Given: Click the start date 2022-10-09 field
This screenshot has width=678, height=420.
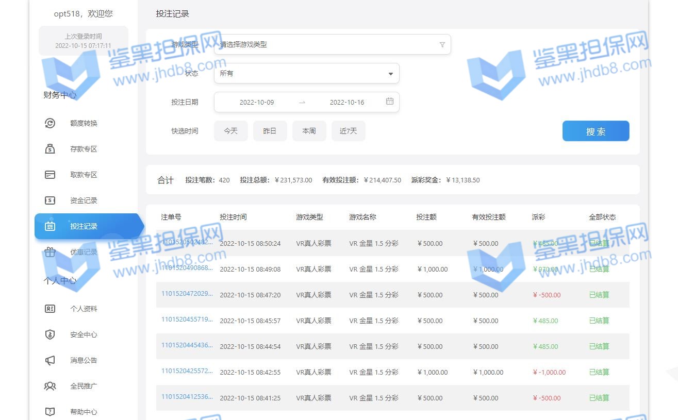Looking at the screenshot, I should point(257,102).
